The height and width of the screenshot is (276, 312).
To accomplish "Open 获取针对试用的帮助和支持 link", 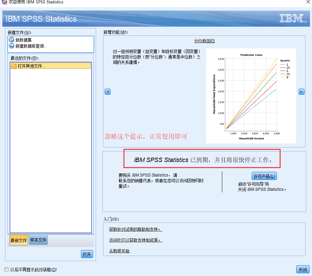I will pos(136,229).
